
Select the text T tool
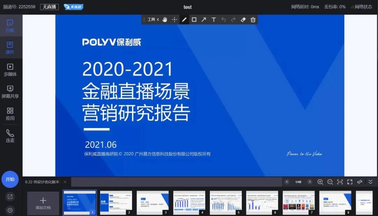click(x=213, y=20)
